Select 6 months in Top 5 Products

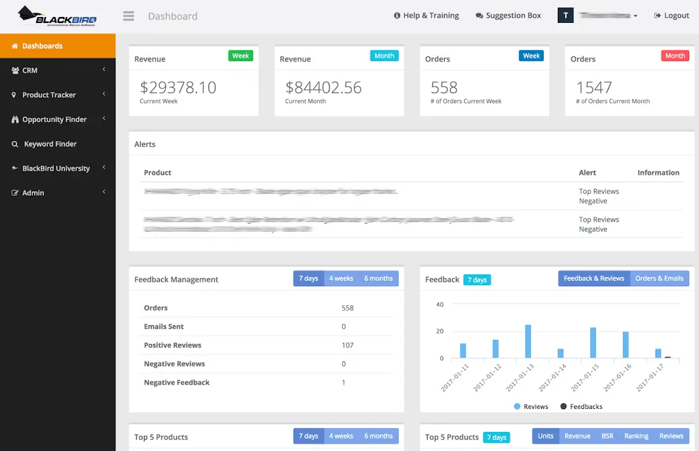tap(378, 436)
